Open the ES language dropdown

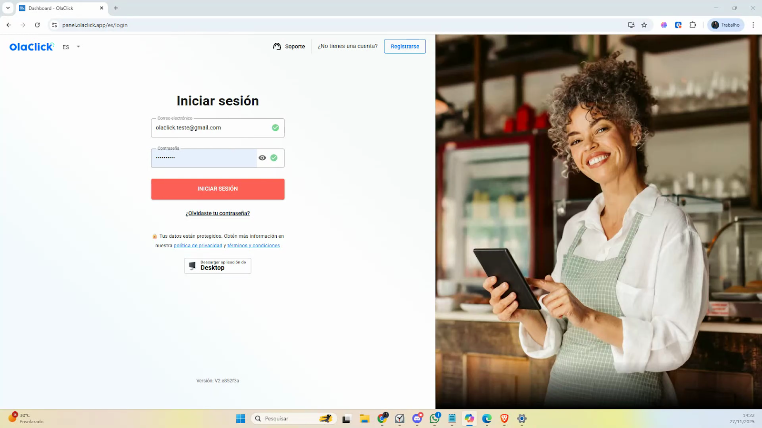[x=71, y=47]
